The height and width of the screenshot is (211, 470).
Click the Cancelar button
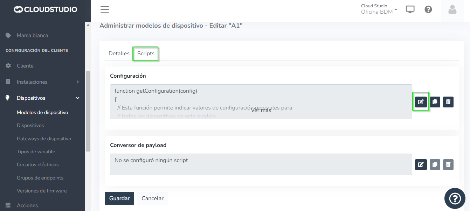coord(152,198)
